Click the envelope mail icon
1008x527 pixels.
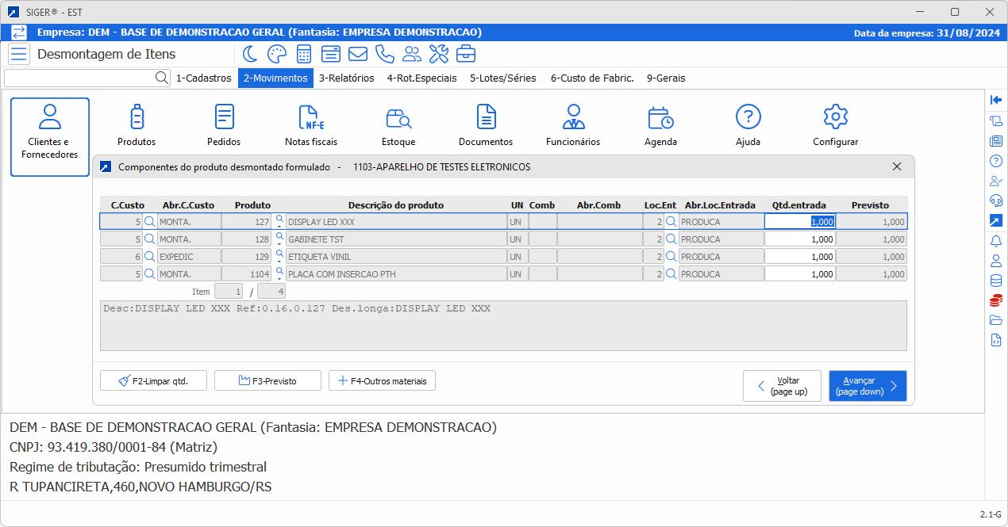point(357,54)
